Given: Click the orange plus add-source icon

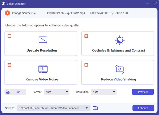Looking at the screenshot, I should click(x=7, y=13).
